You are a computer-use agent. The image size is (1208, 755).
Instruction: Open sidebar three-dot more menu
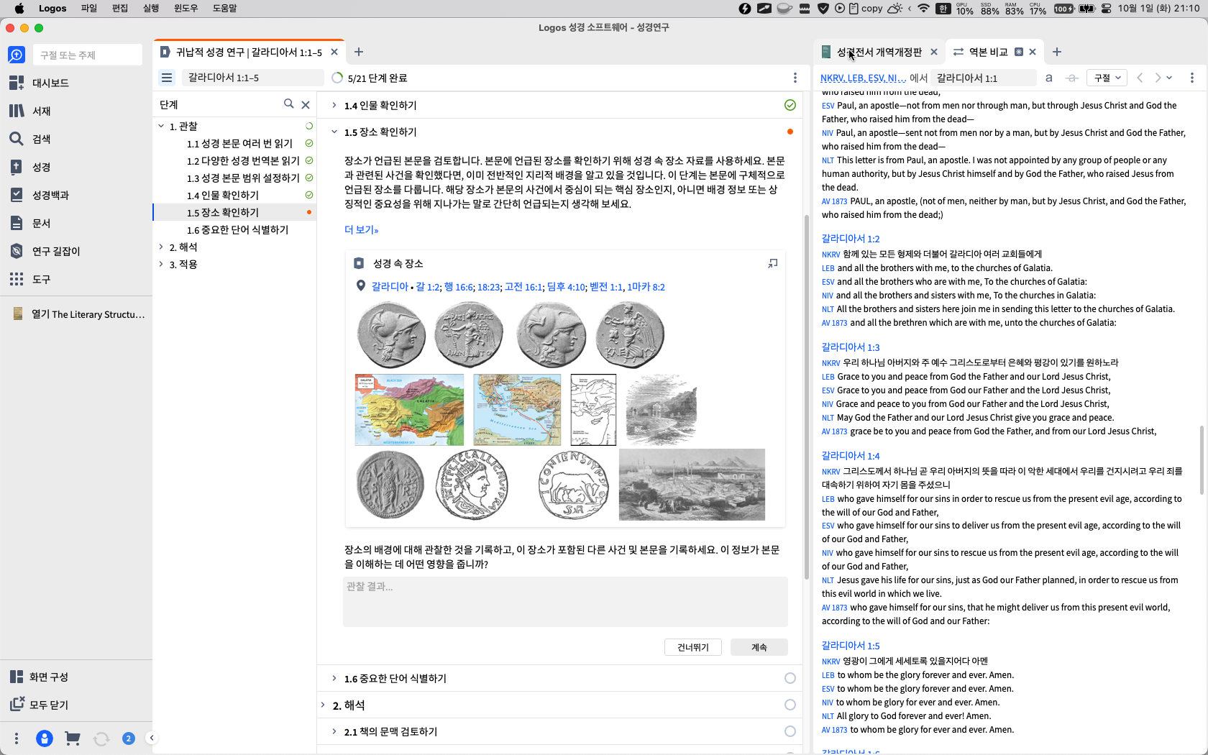coord(17,738)
